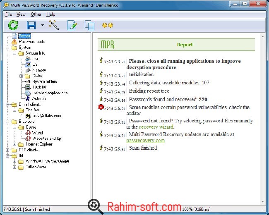Click the Installed applications disc icon
This screenshot has width=269, height=215.
(x=28, y=93)
